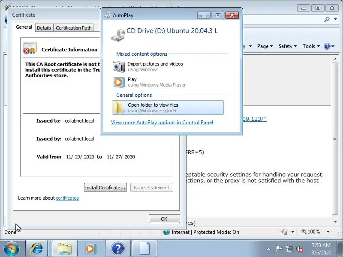The width and height of the screenshot is (343, 257).
Task: Open View more AutoPlay options in Control Panel
Action: (162, 123)
